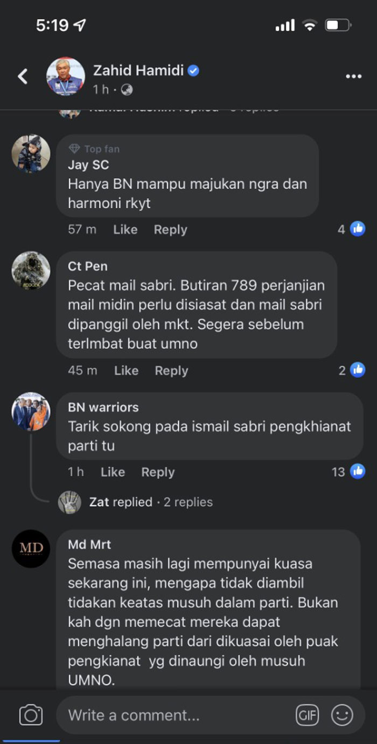Open the three-dot options menu

(x=353, y=76)
